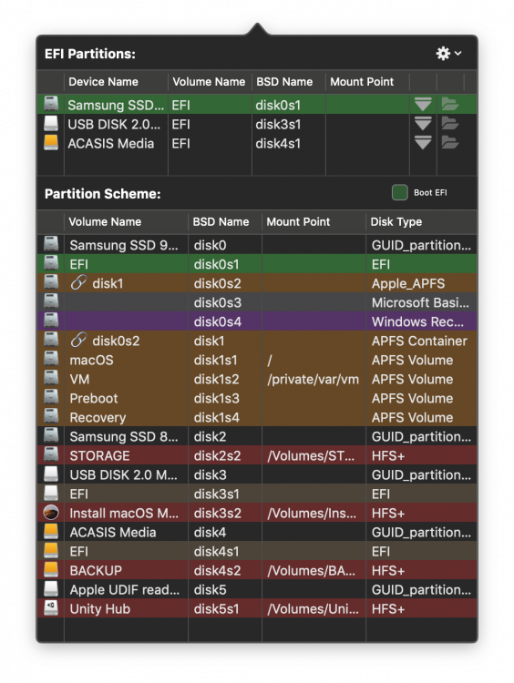This screenshot has height=683, width=514.
Task: Click the Mount Point header in Partition Scheme
Action: [x=298, y=221]
